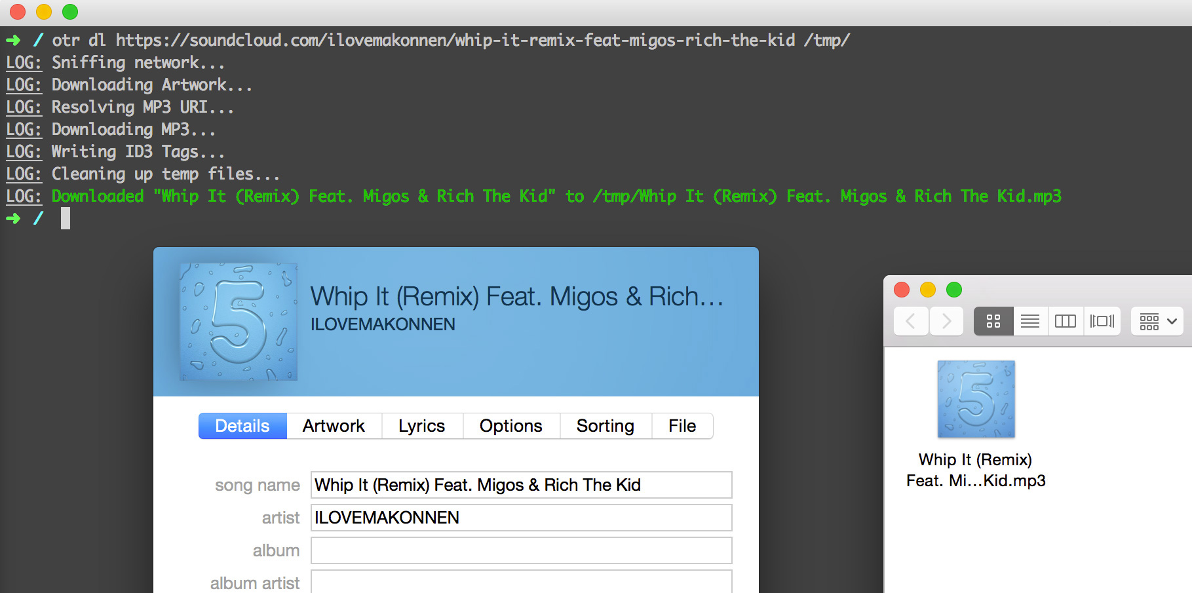Click the green Downloaded log message

pos(556,197)
